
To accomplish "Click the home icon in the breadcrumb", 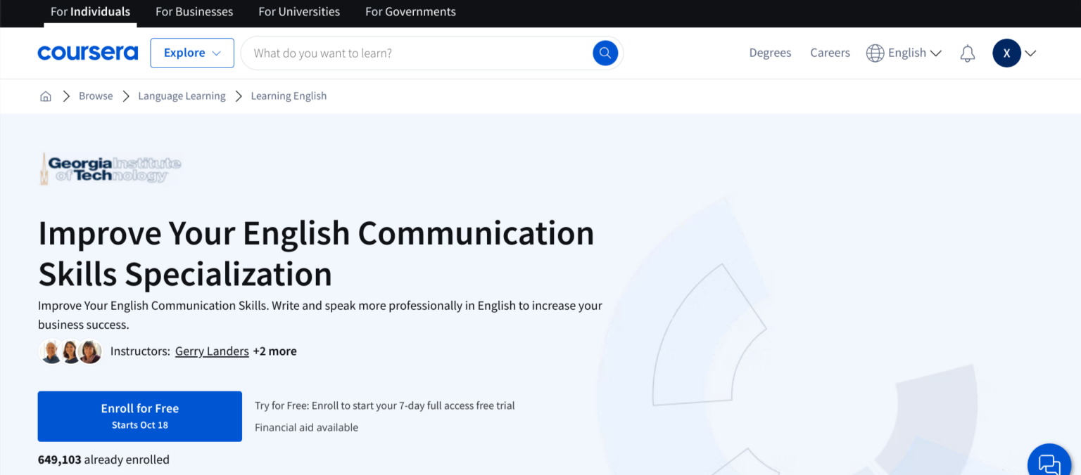I will [45, 96].
